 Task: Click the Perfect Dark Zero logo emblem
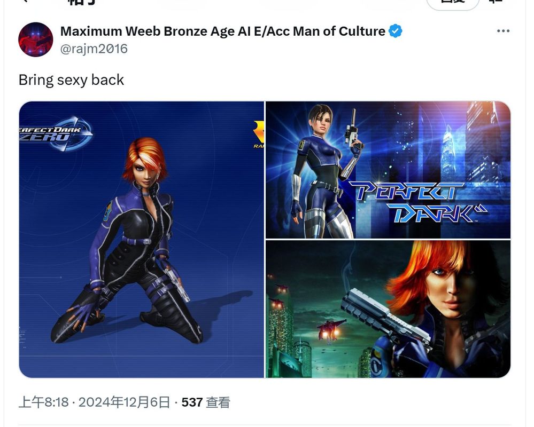56,133
